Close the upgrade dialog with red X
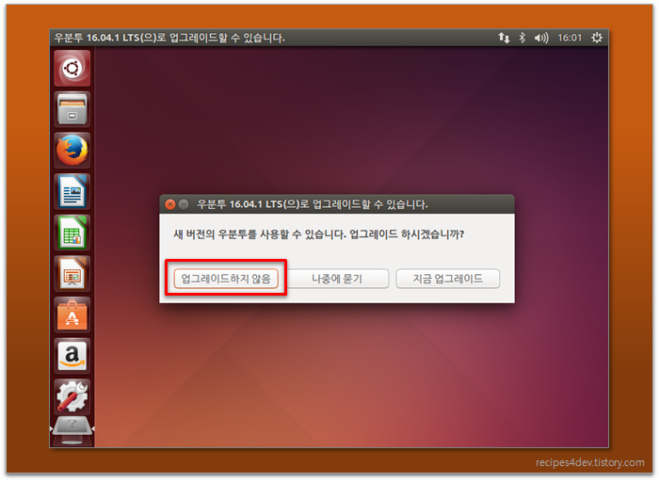This screenshot has width=659, height=483. pyautogui.click(x=170, y=204)
